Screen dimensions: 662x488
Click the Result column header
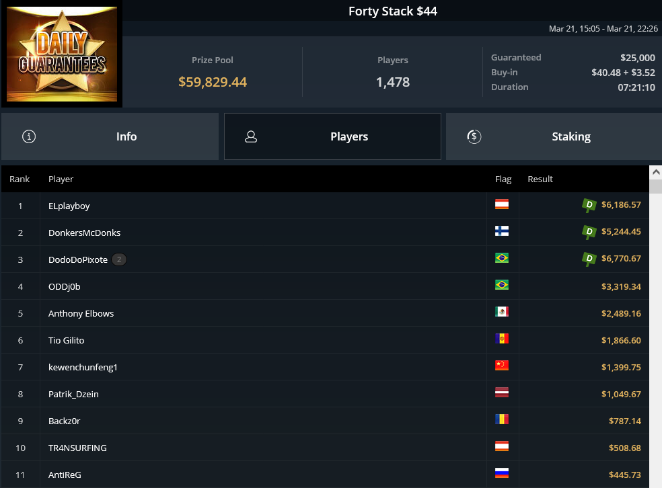pos(540,179)
